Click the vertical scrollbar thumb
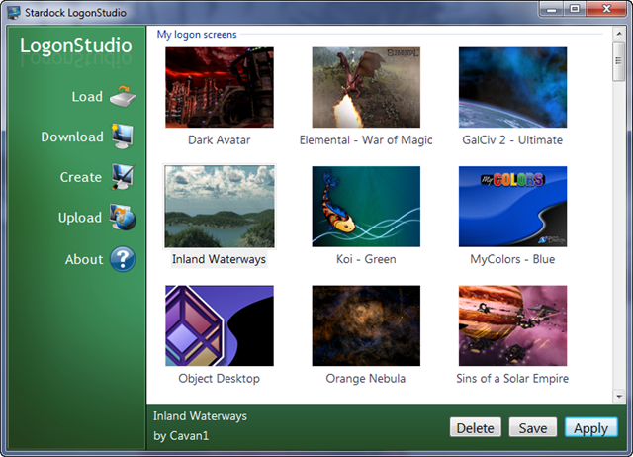This screenshot has width=633, height=457. (x=619, y=61)
